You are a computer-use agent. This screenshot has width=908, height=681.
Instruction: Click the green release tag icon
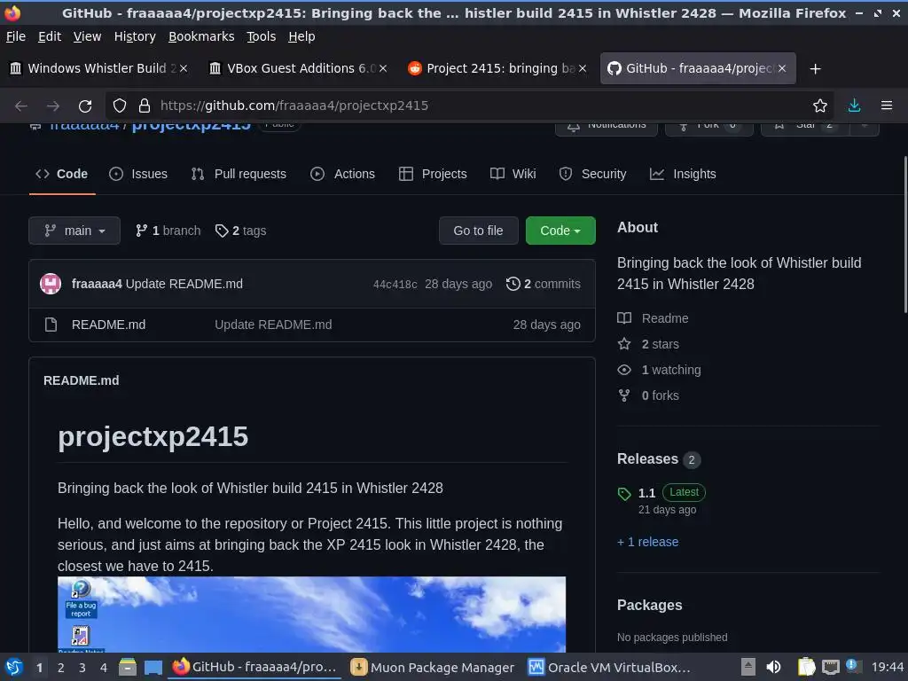(x=624, y=494)
